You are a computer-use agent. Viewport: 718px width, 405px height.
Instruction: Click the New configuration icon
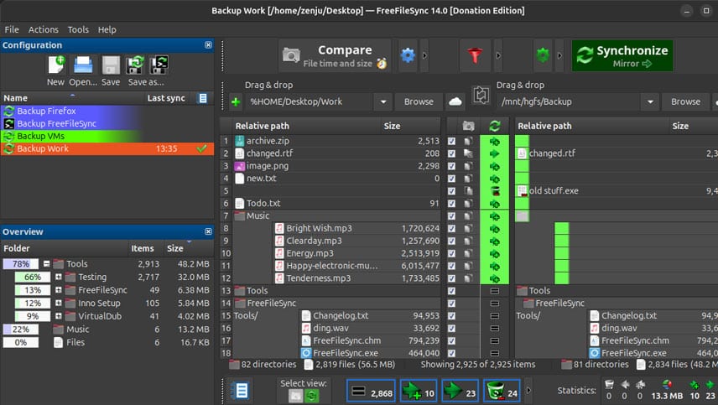(56, 65)
